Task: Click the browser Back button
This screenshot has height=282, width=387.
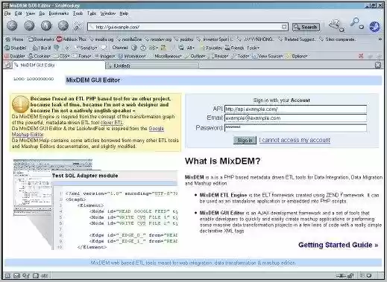Action: [x=12, y=25]
